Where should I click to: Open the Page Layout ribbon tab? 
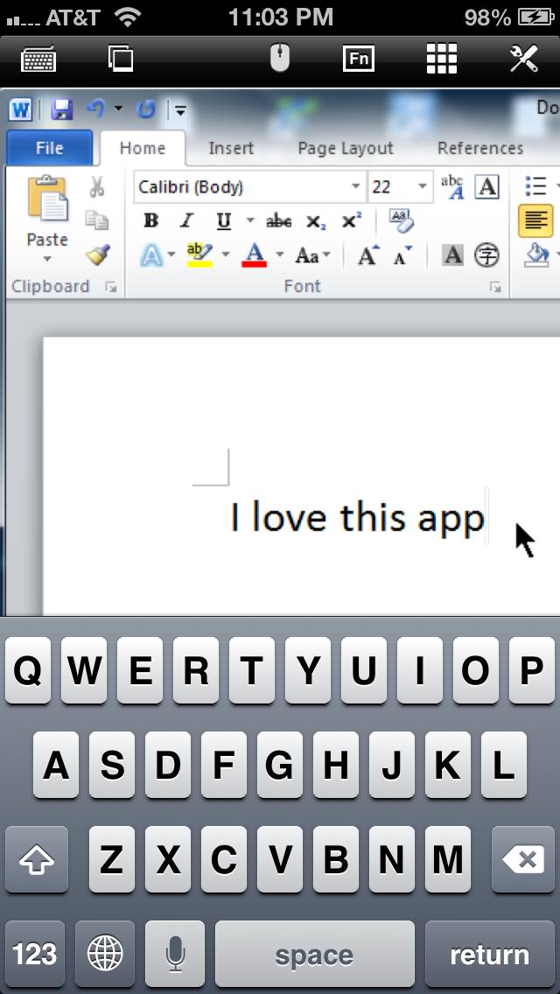point(346,148)
